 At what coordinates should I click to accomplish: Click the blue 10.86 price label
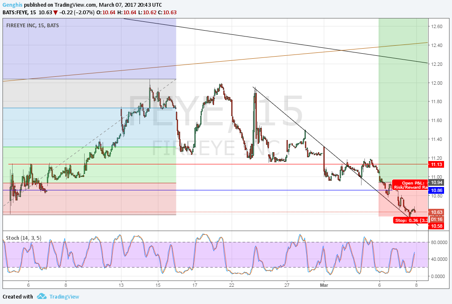437,190
